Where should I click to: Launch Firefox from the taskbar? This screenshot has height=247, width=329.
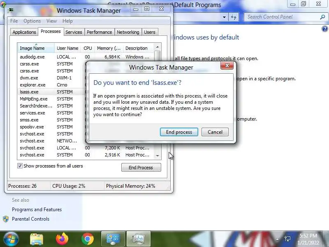point(62,239)
